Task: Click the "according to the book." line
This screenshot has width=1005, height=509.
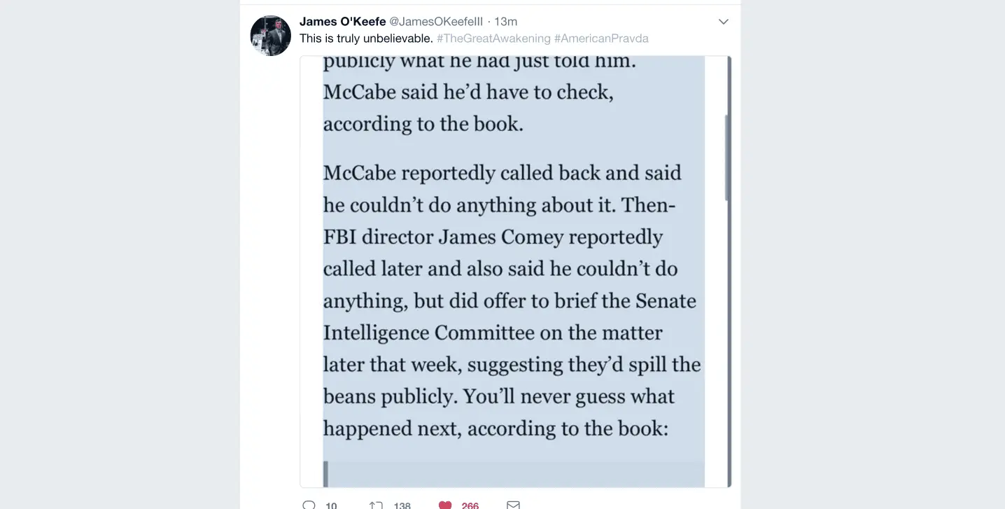Action: pos(423,124)
